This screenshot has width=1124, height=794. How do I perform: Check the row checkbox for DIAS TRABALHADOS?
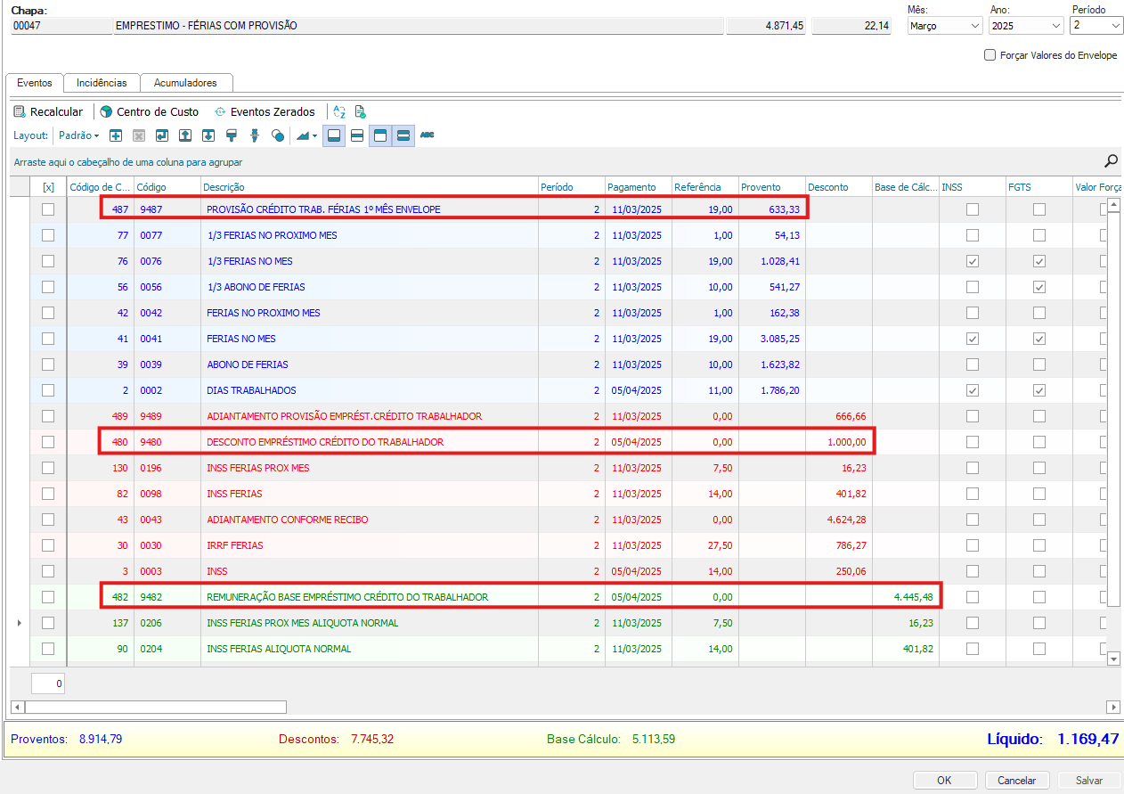coord(48,390)
